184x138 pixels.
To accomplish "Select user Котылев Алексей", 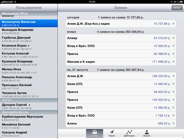I will (x=29, y=55).
